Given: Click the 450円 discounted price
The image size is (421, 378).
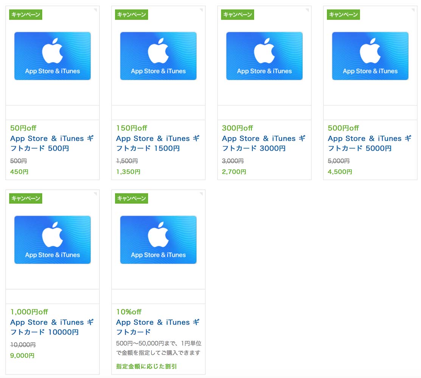Looking at the screenshot, I should (x=19, y=172).
